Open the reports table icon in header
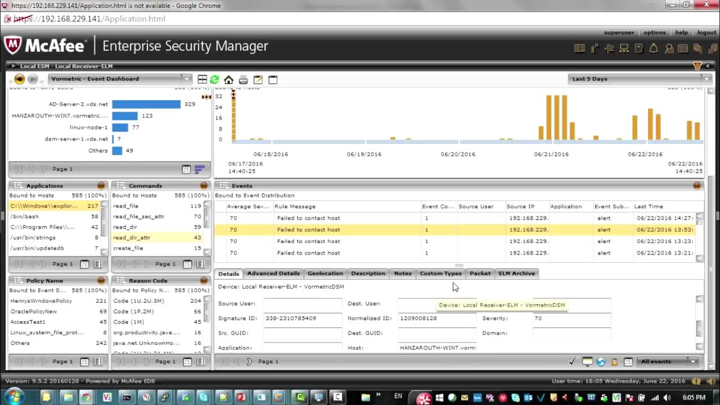The width and height of the screenshot is (720, 405). point(683,49)
